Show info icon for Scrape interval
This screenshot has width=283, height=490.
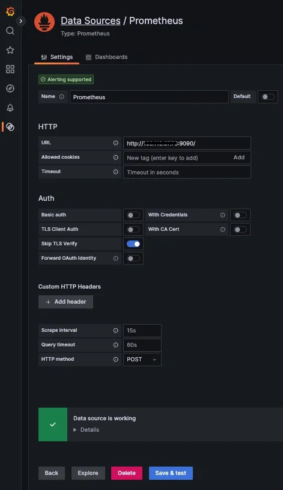pyautogui.click(x=115, y=330)
